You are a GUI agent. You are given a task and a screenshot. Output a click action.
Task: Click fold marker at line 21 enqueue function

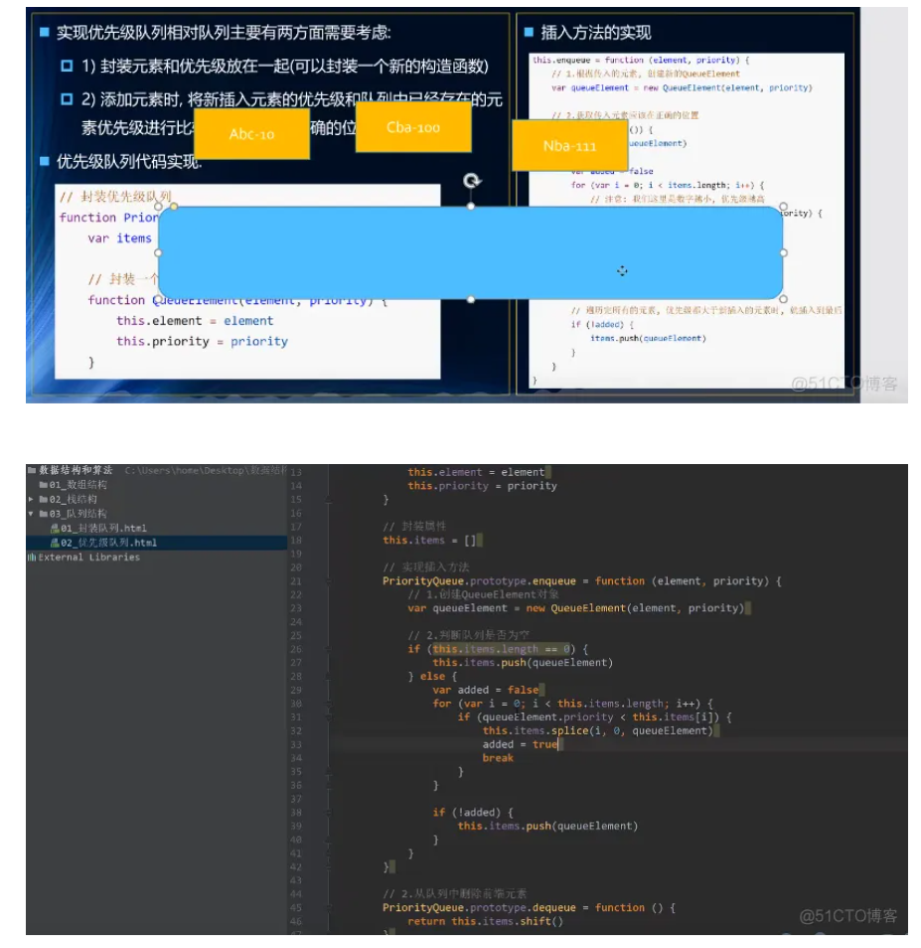pos(328,581)
